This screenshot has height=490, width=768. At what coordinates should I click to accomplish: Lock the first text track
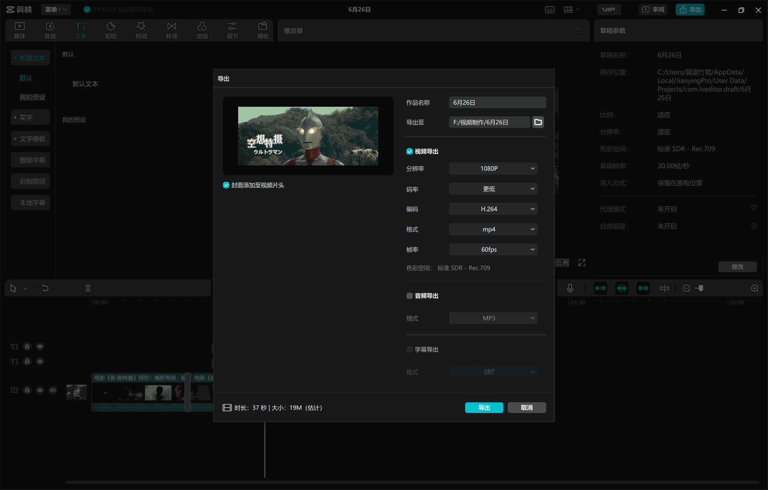pyautogui.click(x=27, y=347)
